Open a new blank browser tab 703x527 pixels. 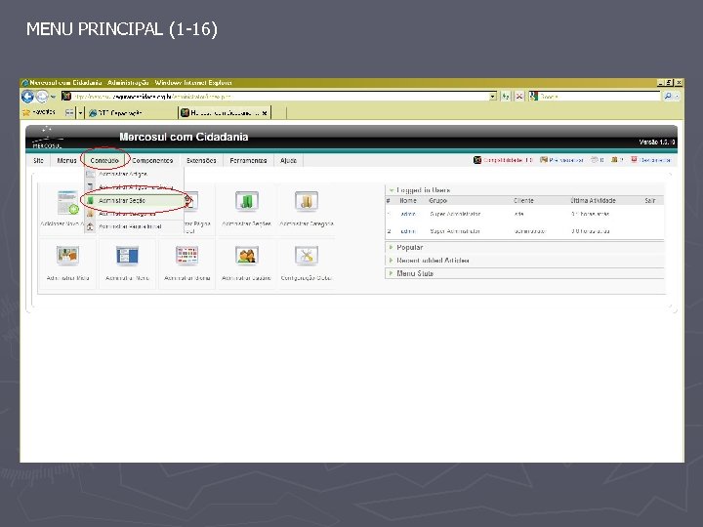pos(279,113)
